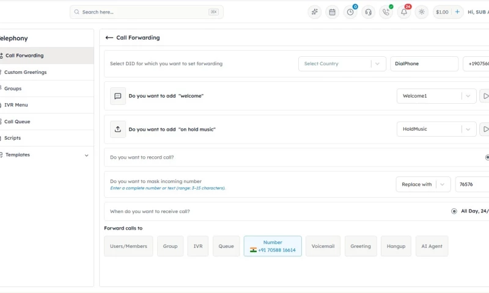Open Scripts in the sidebar
The width and height of the screenshot is (489, 293).
tap(46, 138)
